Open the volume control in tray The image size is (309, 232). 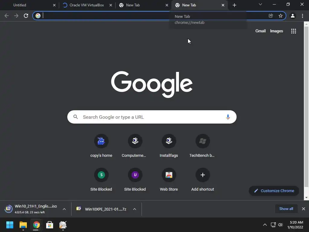(280, 225)
